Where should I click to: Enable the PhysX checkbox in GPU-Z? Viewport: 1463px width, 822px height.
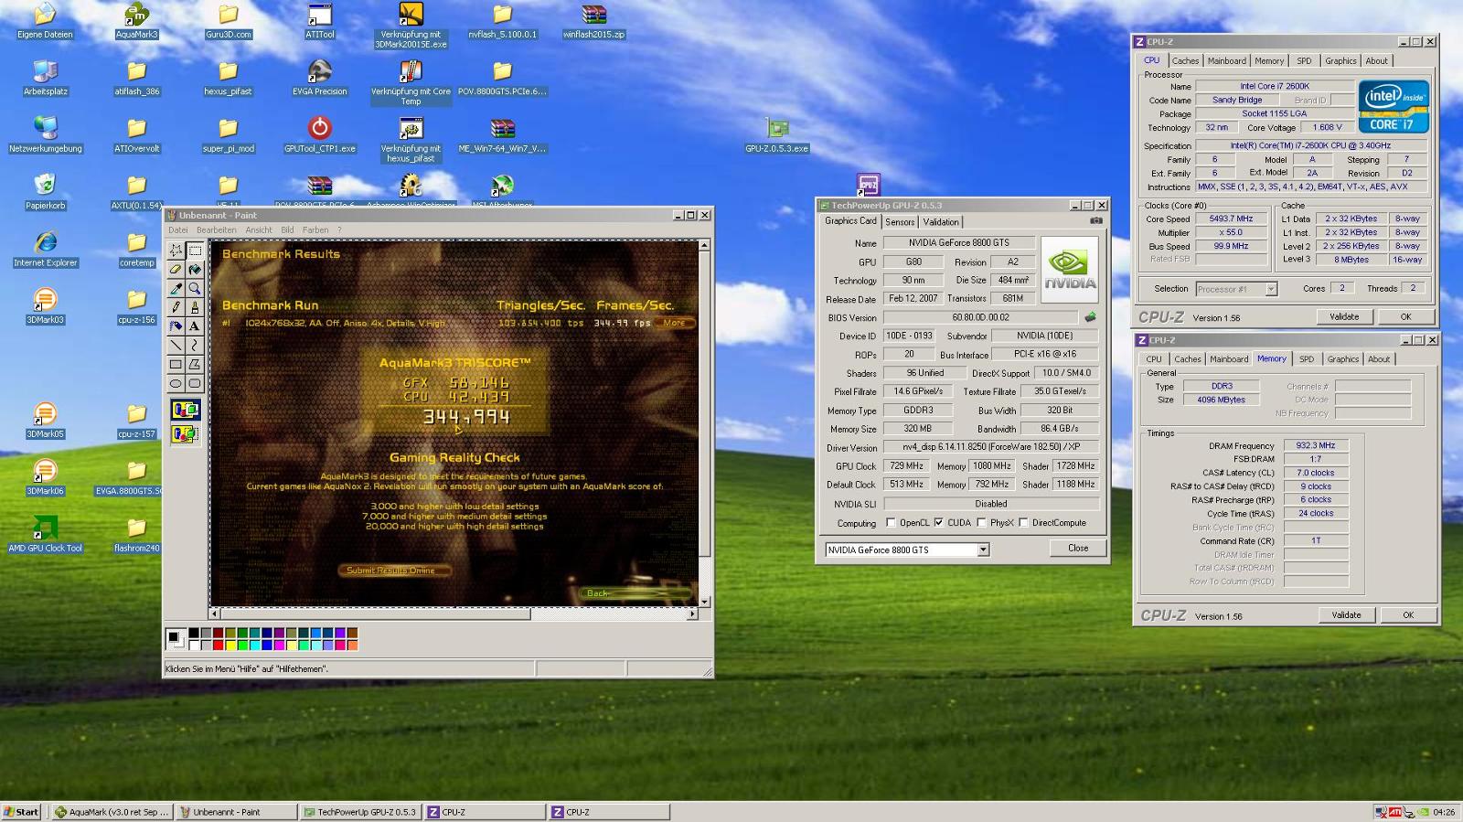coord(981,523)
